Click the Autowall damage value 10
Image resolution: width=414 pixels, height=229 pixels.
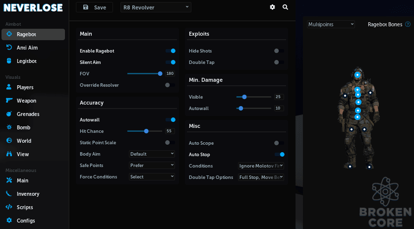point(279,108)
